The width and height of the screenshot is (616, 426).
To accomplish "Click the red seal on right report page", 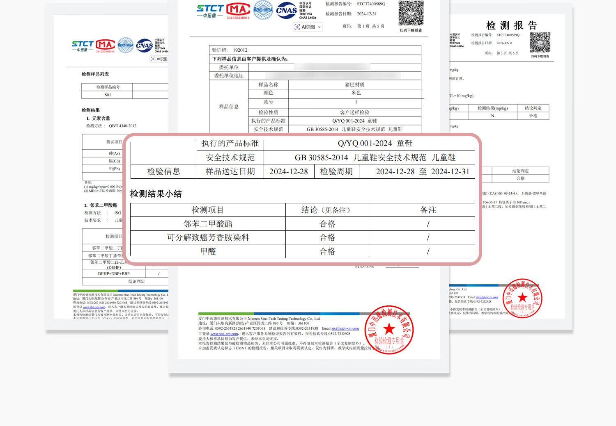I will 522,298.
